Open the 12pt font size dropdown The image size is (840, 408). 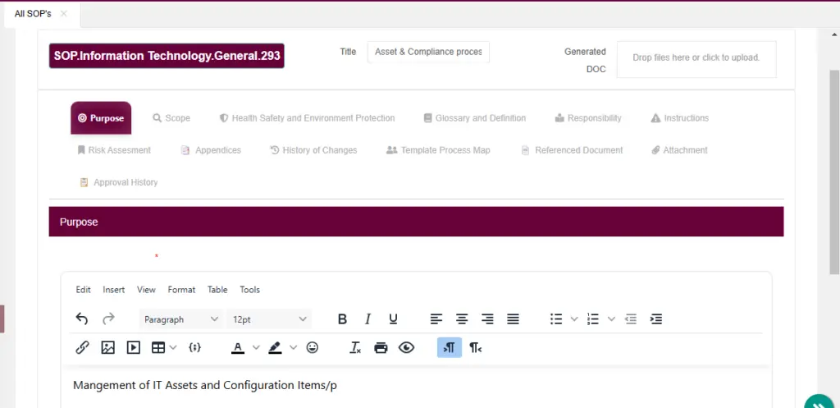pyautogui.click(x=269, y=319)
